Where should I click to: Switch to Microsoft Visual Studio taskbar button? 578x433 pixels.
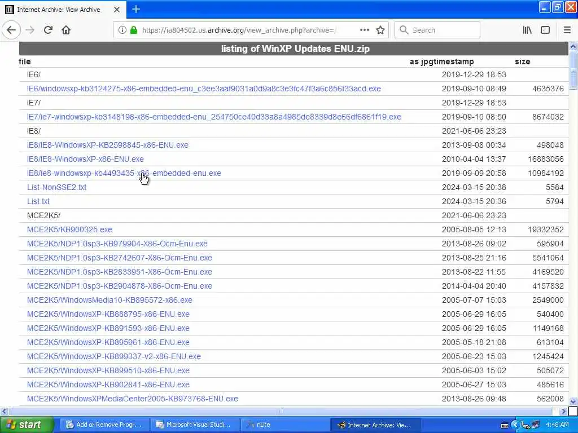tap(195, 425)
